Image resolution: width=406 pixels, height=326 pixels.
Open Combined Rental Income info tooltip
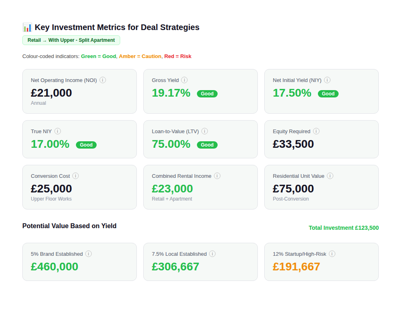coord(217,176)
